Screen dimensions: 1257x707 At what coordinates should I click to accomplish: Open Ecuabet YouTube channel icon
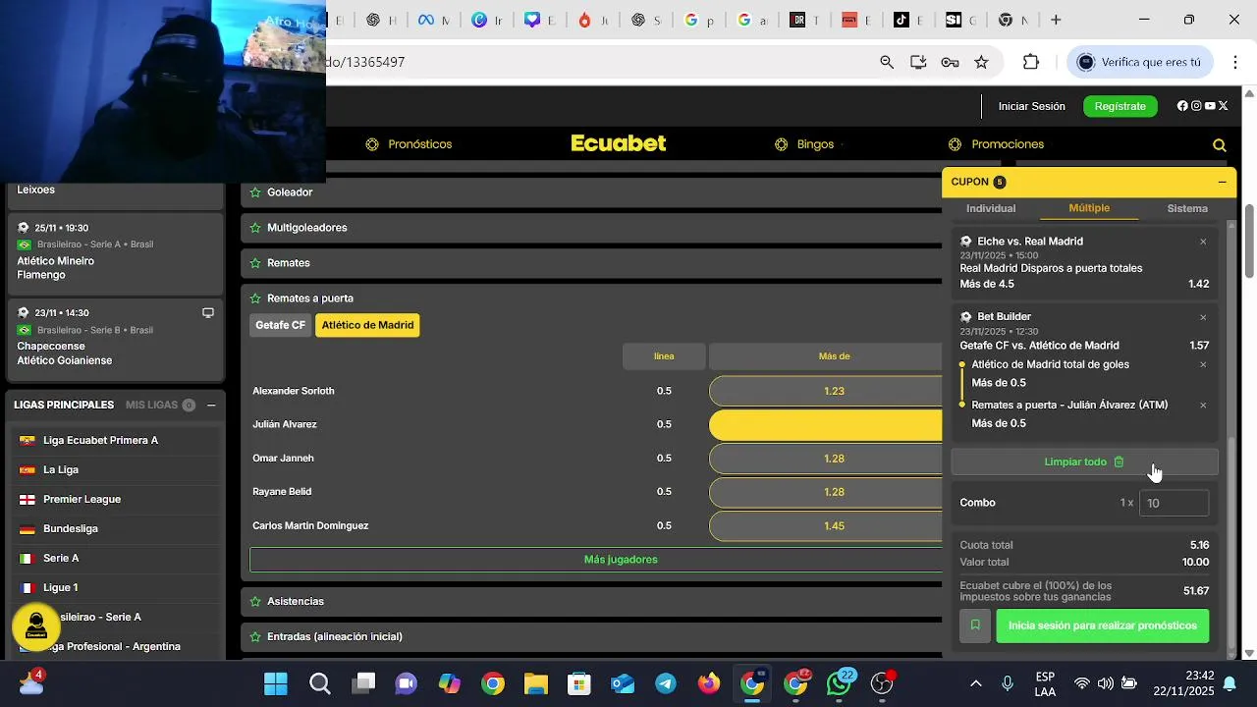pyautogui.click(x=1210, y=106)
